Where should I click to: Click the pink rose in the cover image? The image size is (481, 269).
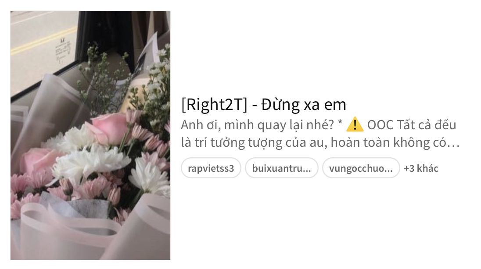(x=110, y=128)
